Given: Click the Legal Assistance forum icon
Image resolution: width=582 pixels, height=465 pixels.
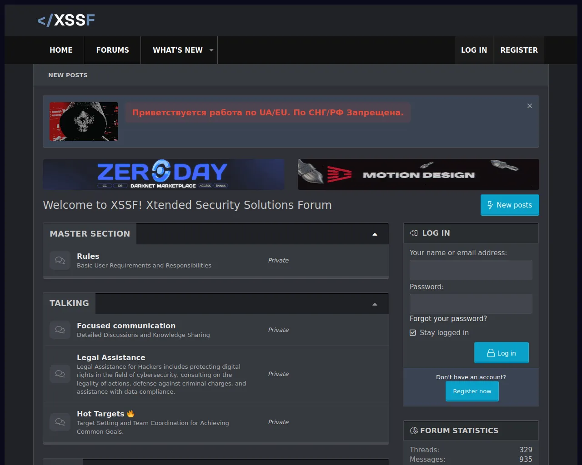Looking at the screenshot, I should click(60, 374).
